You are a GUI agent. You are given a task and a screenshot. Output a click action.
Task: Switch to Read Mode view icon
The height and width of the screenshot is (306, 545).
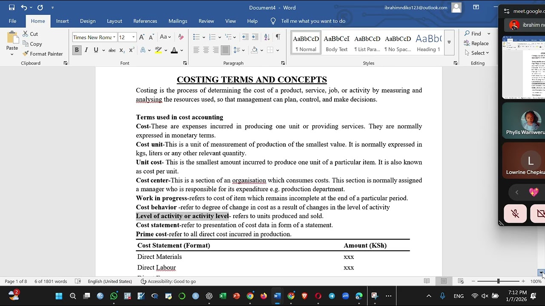pyautogui.click(x=427, y=281)
